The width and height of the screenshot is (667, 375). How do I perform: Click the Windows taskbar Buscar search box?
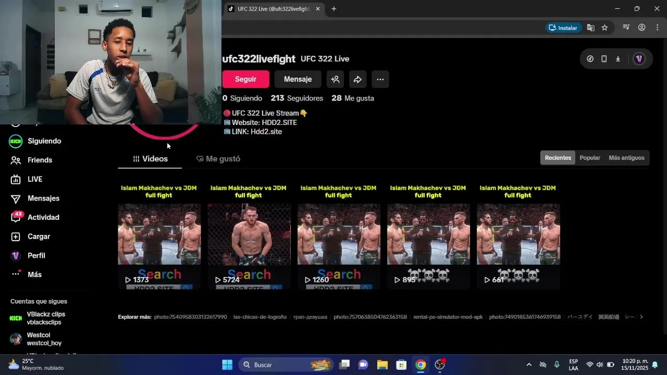pyautogui.click(x=286, y=365)
